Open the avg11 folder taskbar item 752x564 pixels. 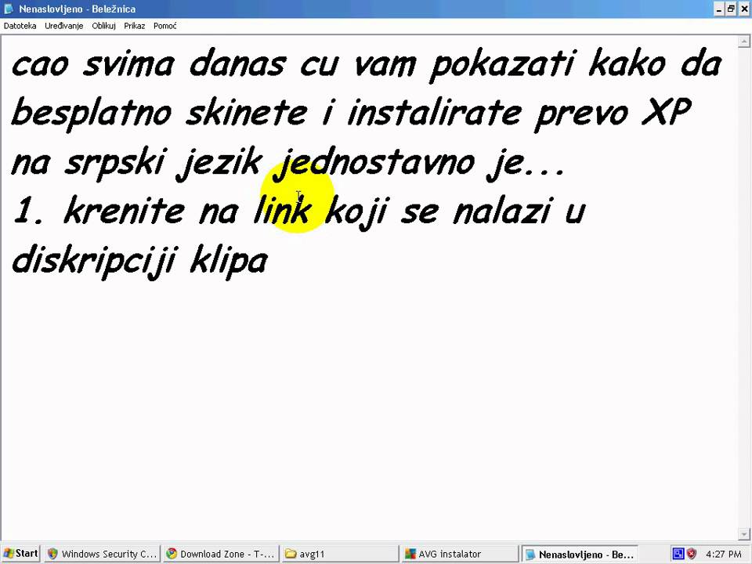click(339, 554)
